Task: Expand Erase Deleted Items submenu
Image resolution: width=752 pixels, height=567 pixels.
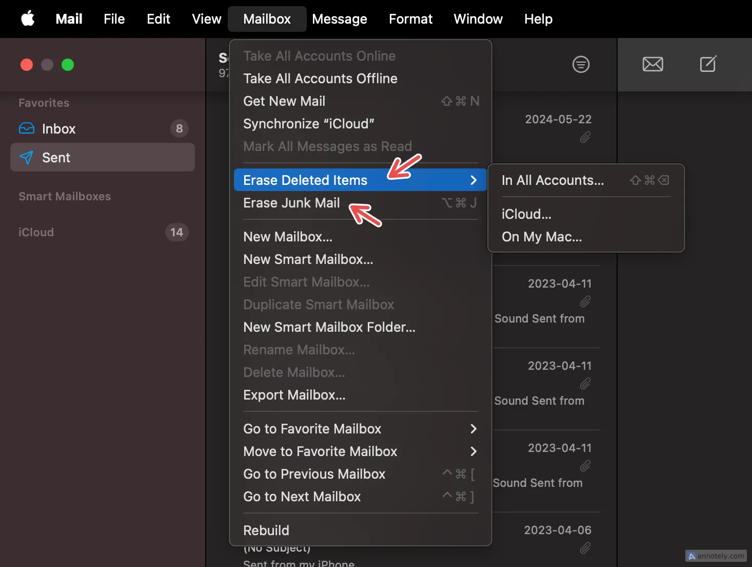Action: tap(360, 180)
